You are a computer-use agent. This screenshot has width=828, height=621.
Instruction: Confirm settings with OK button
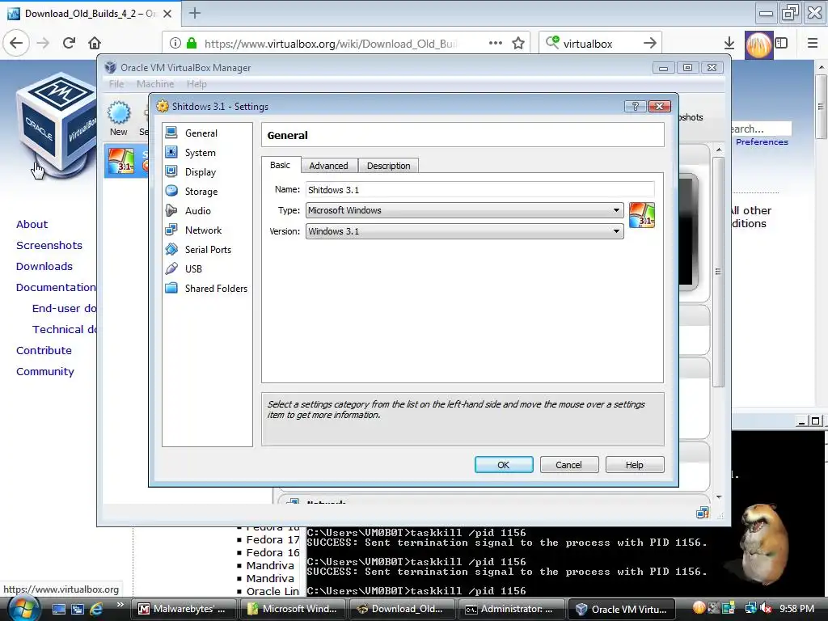pos(504,465)
